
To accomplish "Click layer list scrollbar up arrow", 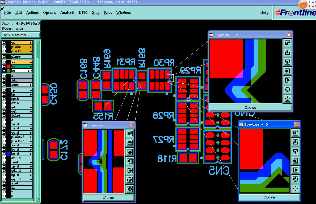I will pos(39,42).
